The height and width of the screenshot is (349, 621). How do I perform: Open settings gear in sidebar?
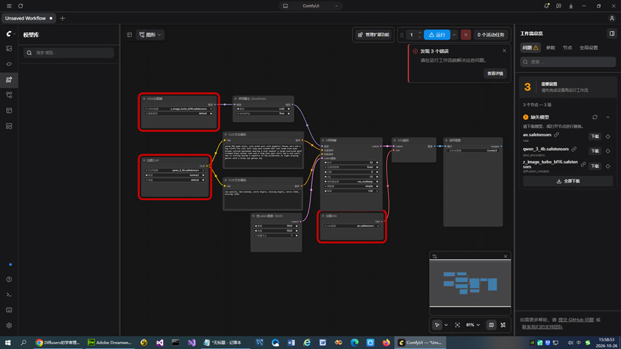coord(9,325)
